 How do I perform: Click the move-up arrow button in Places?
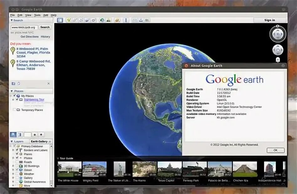(35, 135)
